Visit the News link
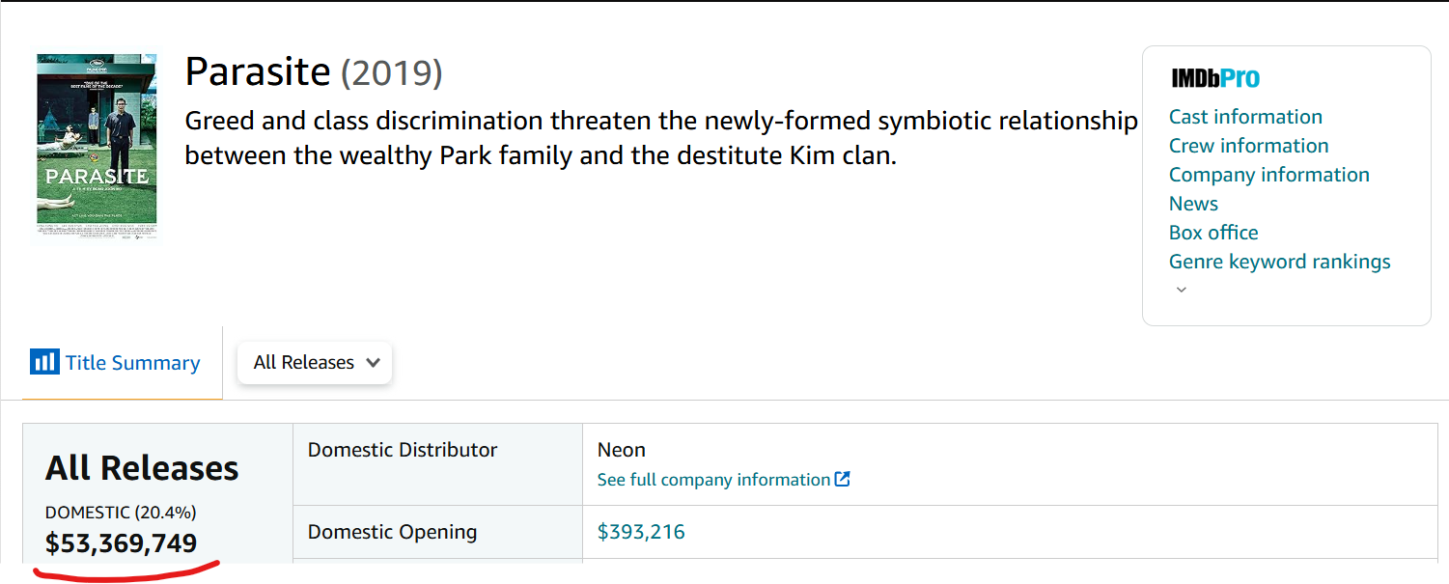The image size is (1449, 584). coord(1193,204)
